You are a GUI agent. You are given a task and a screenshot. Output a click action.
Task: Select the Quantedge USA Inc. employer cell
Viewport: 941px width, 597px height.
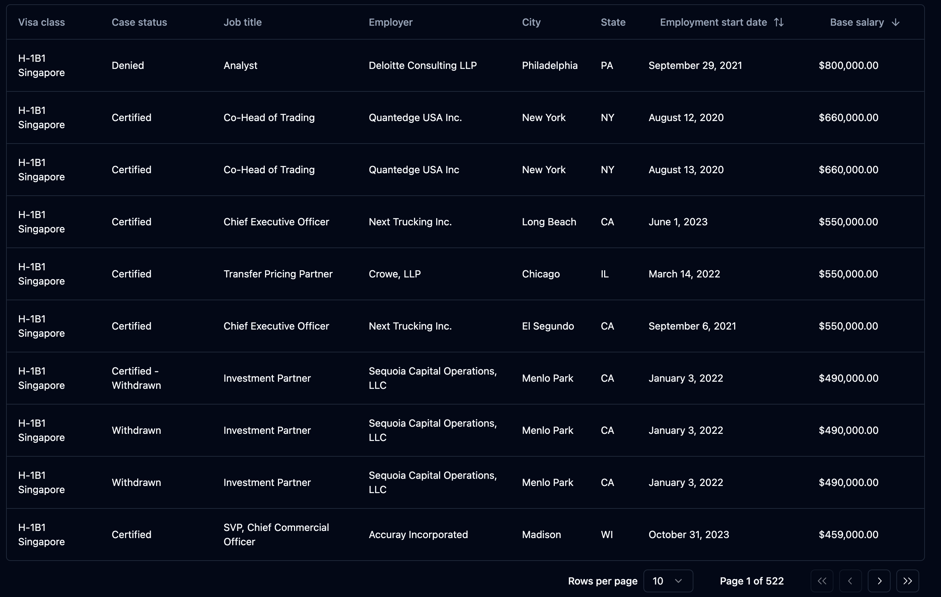(415, 117)
